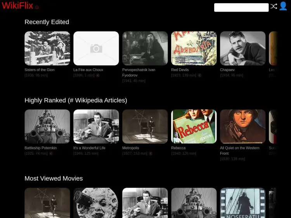Open the Pervopechatnik Ivan Fyodorov thumbnail

145,48
